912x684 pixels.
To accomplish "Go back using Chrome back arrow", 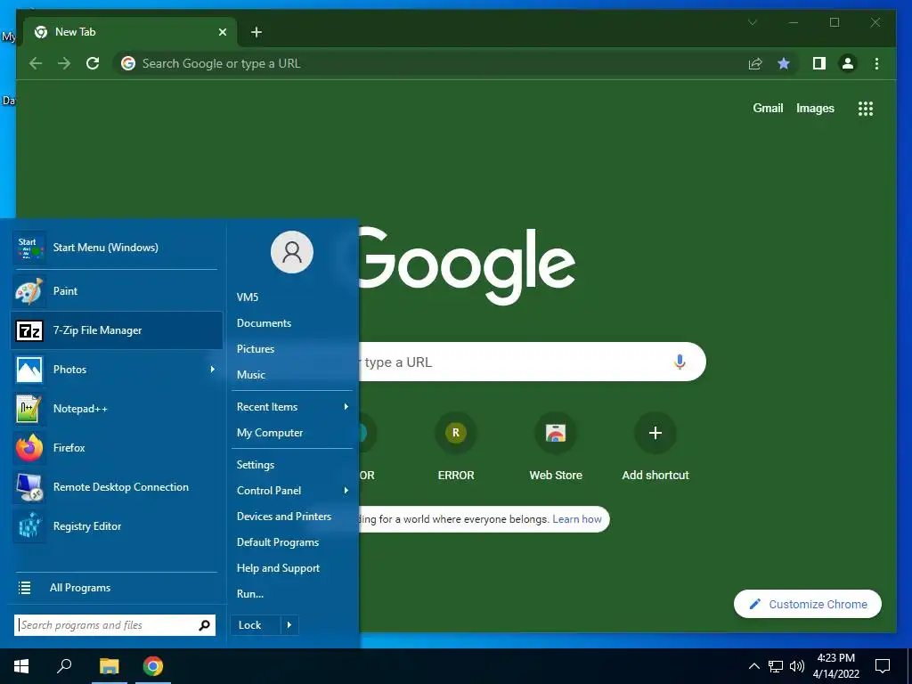I will tap(36, 63).
